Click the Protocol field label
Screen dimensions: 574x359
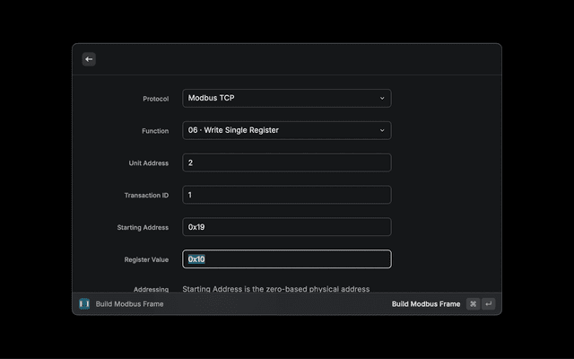point(155,99)
